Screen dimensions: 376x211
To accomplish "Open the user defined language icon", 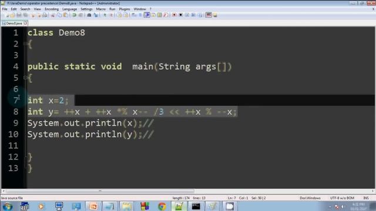I will [x=153, y=15].
